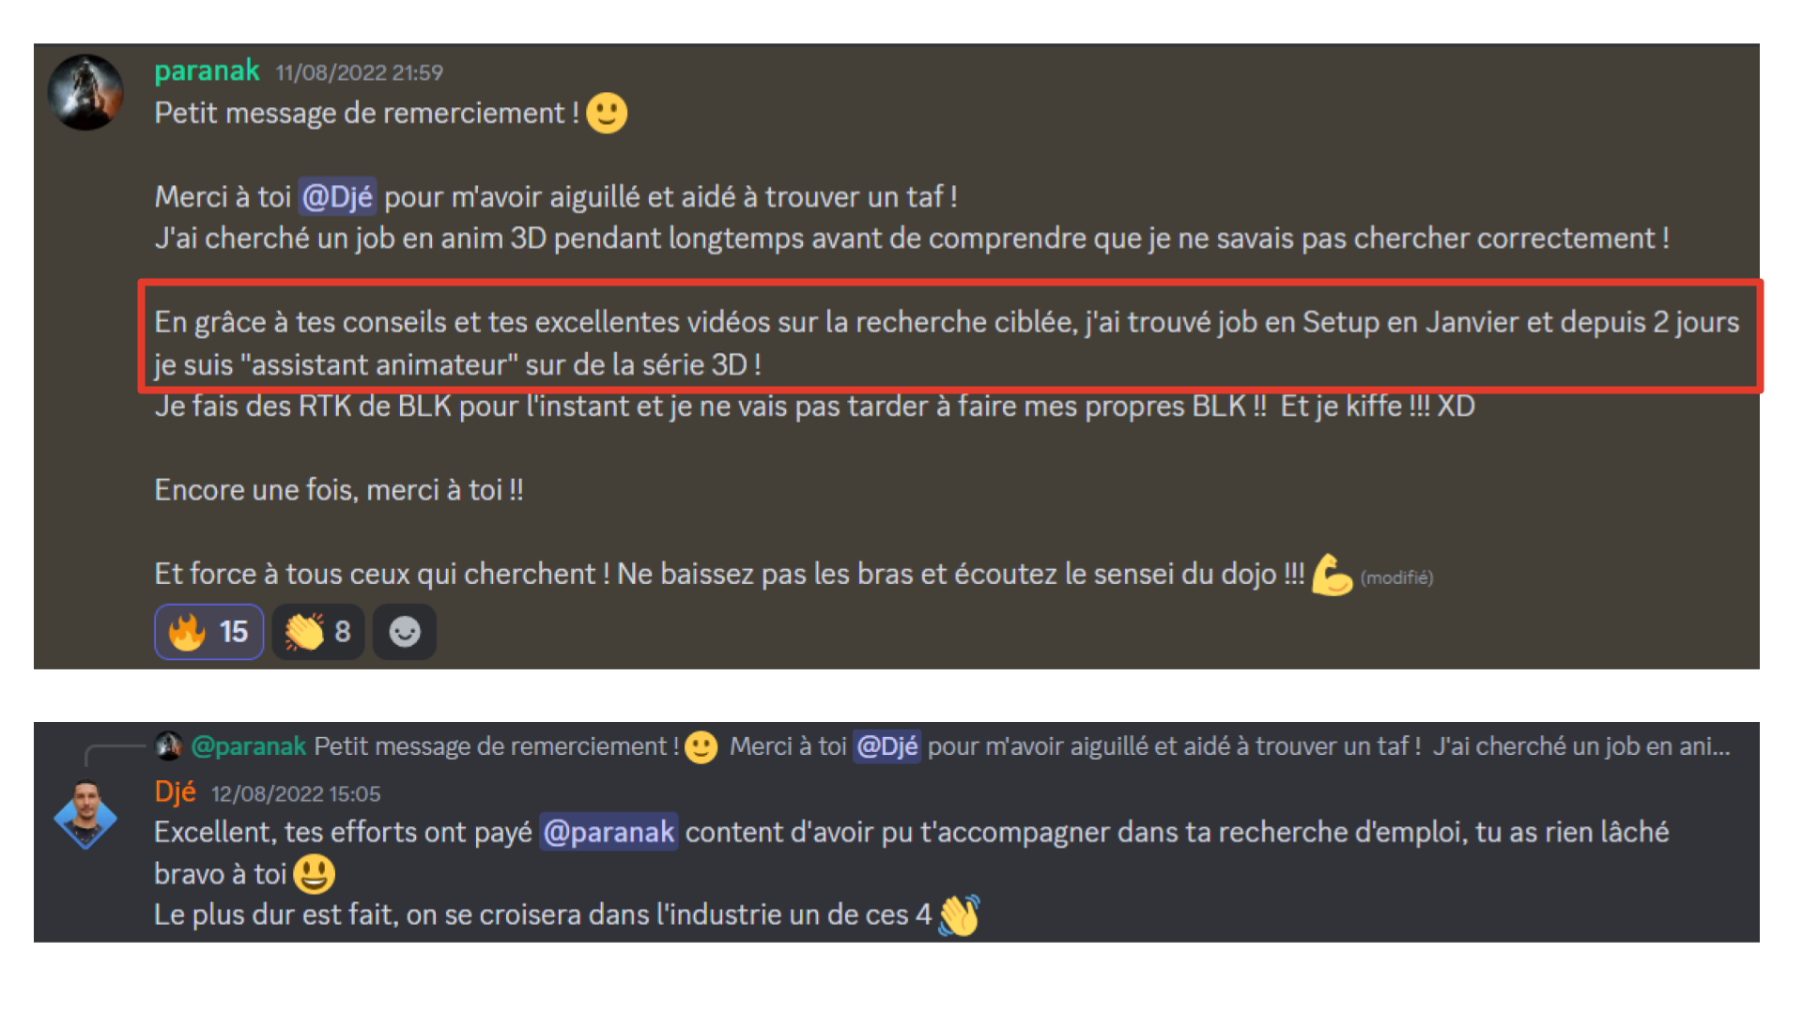The width and height of the screenshot is (1803, 1014).
Task: Click the @paranak name in reply preview
Action: (249, 746)
